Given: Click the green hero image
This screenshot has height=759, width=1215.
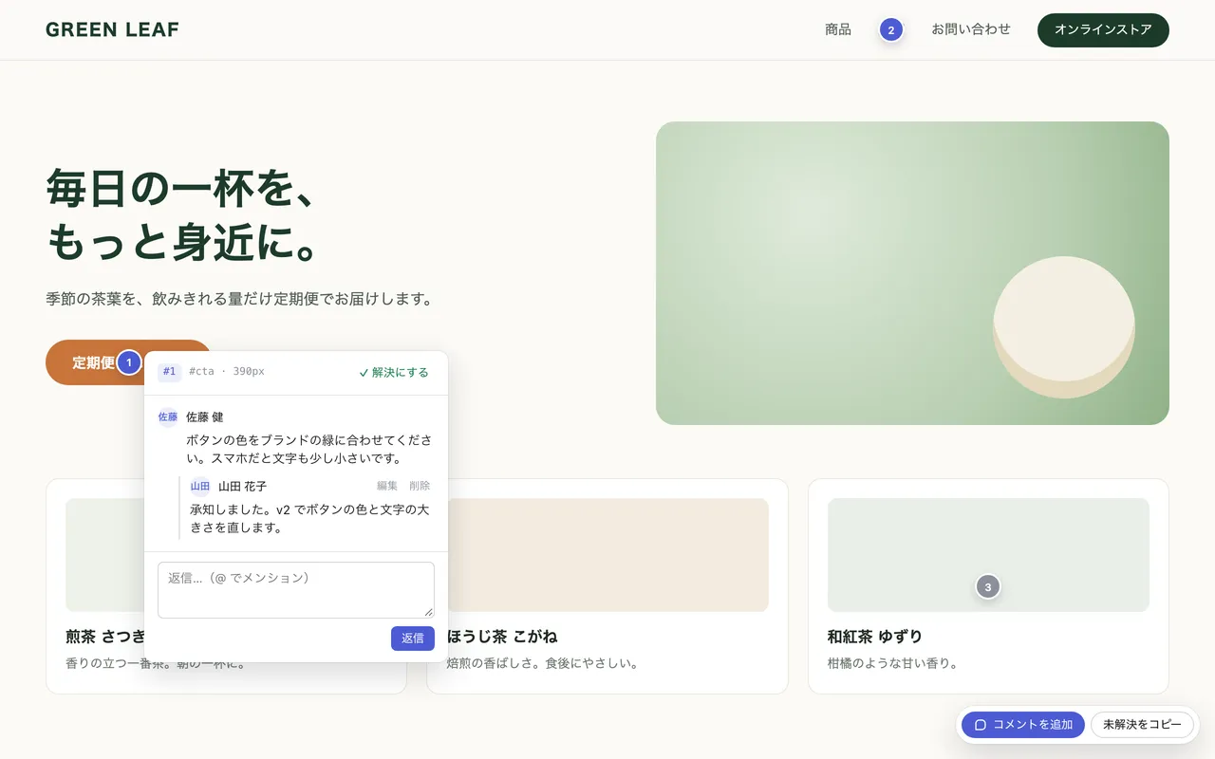Looking at the screenshot, I should [912, 273].
